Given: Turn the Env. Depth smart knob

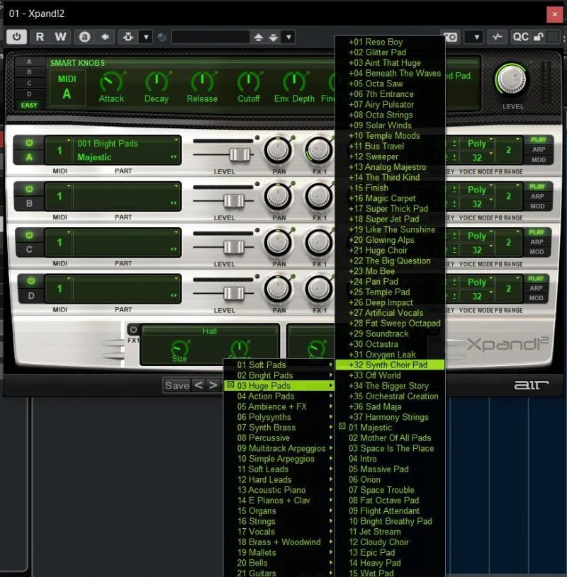Looking at the screenshot, I should pyautogui.click(x=294, y=82).
